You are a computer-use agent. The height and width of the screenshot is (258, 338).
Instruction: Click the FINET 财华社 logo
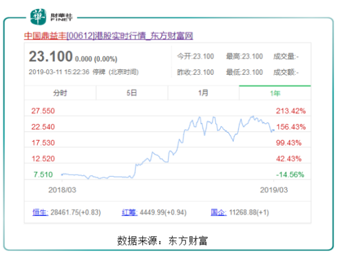coord(51,17)
